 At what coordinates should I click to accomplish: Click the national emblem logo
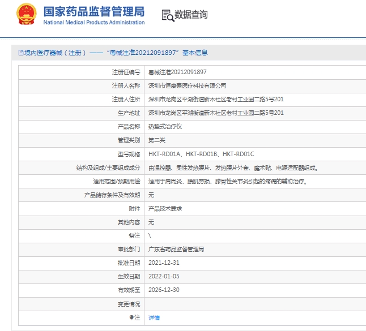click(x=27, y=14)
